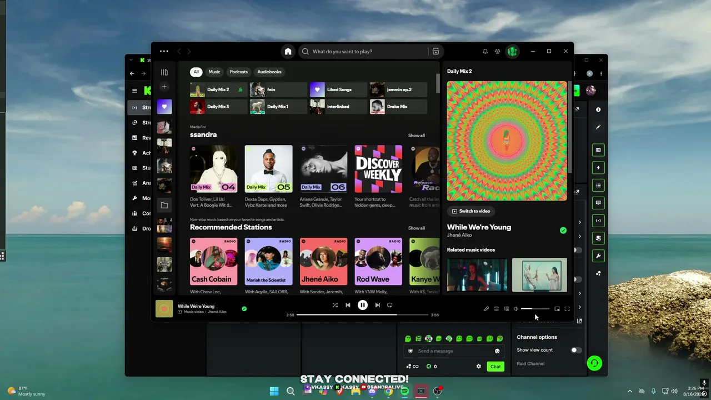Open the Spotify miniplayer

point(557,309)
